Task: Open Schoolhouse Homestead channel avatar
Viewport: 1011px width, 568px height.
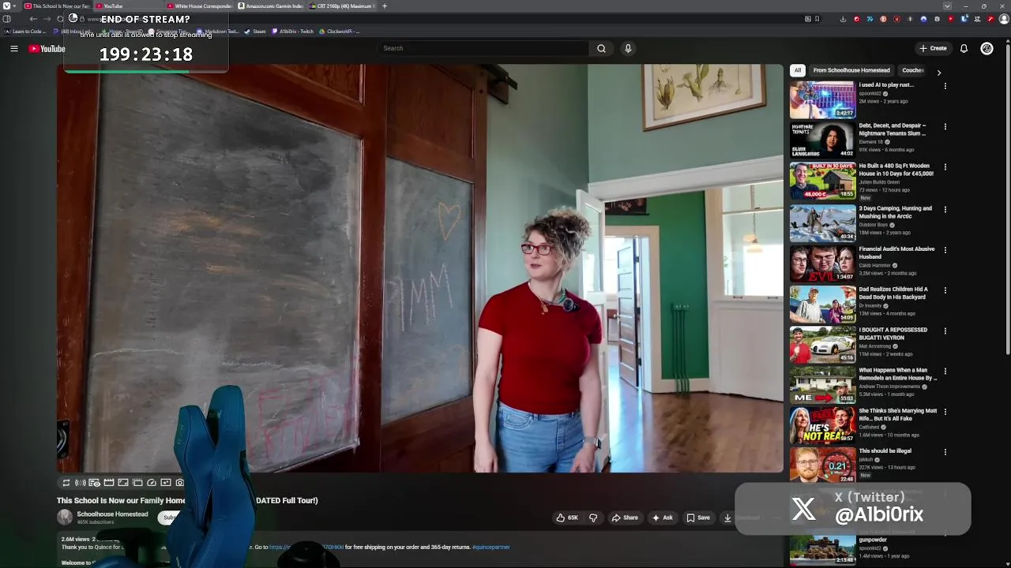Action: 65,518
